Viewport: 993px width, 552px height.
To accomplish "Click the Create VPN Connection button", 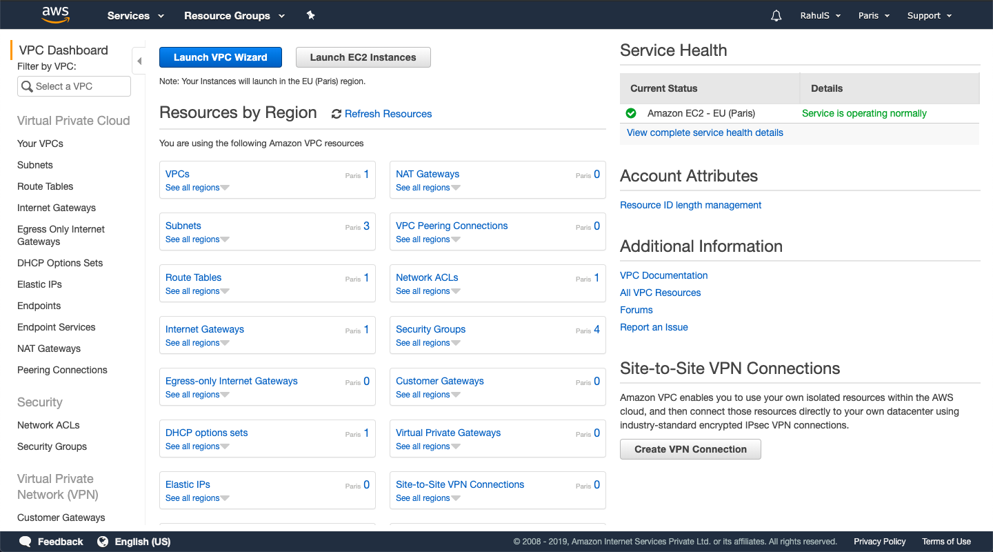I will click(x=690, y=448).
